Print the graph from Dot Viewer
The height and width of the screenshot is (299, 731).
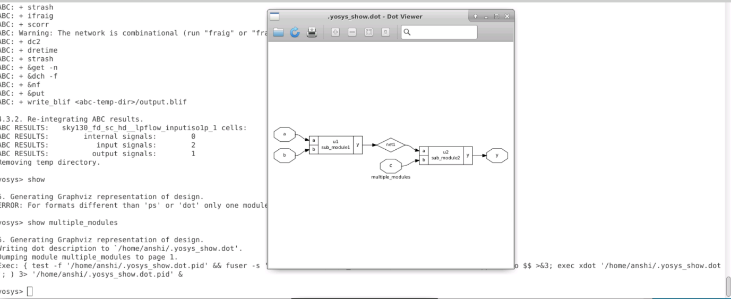312,32
